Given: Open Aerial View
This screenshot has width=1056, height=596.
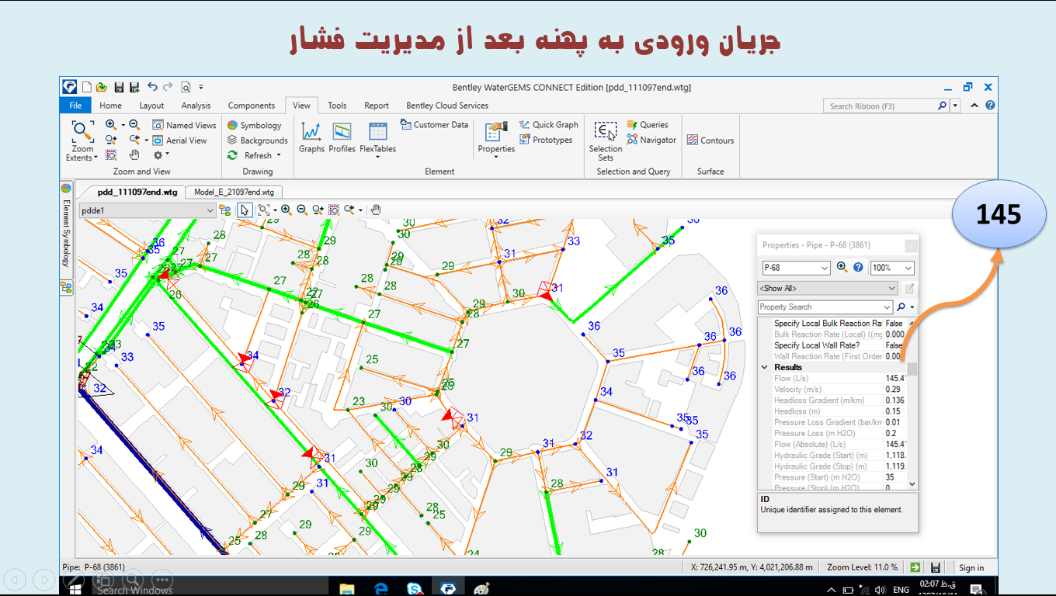Looking at the screenshot, I should pos(179,140).
